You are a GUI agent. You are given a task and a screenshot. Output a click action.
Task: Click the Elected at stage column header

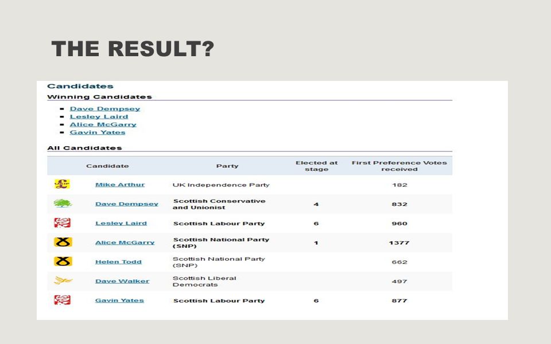(316, 166)
